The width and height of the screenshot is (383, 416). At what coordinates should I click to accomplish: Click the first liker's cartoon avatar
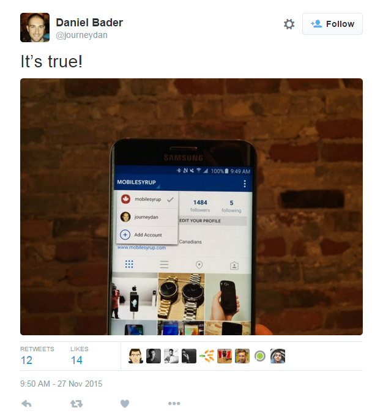(x=136, y=356)
